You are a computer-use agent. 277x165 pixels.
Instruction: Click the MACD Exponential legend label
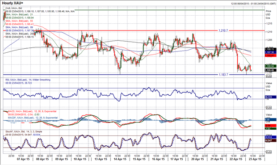(x=32, y=111)
